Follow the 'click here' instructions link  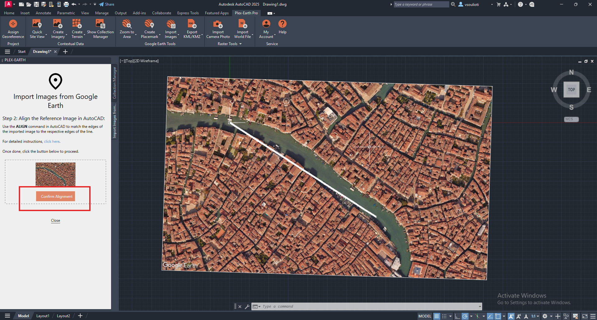[52, 141]
